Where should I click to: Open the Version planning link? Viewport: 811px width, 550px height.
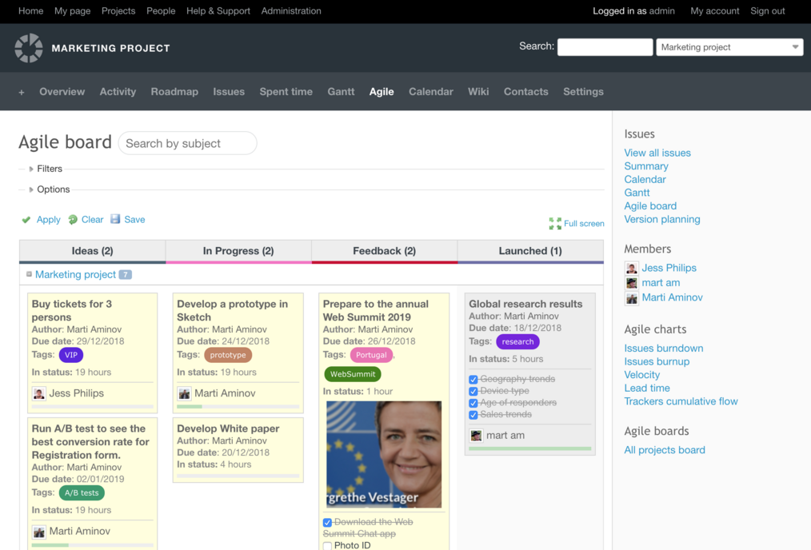click(662, 219)
